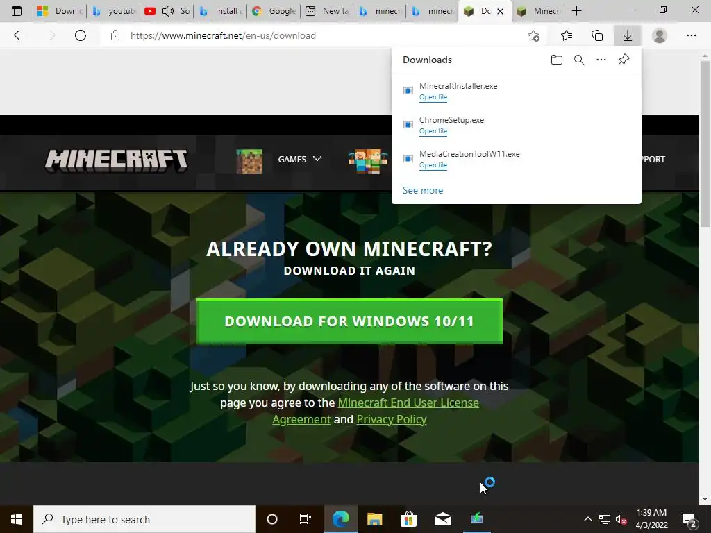Screen dimensions: 711x533
Task: Open the notification center icon
Action: [689, 519]
